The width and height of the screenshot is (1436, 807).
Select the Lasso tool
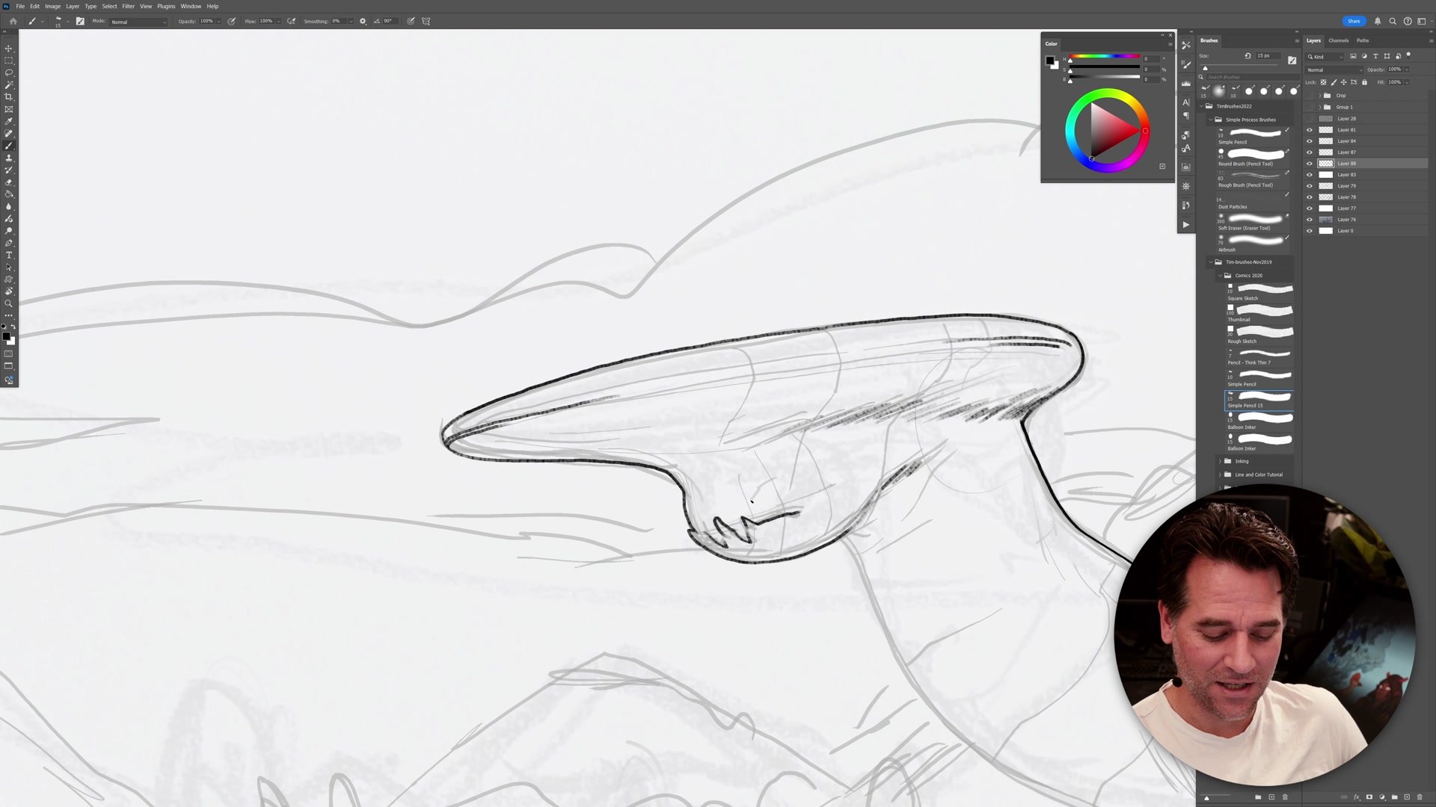tap(9, 72)
